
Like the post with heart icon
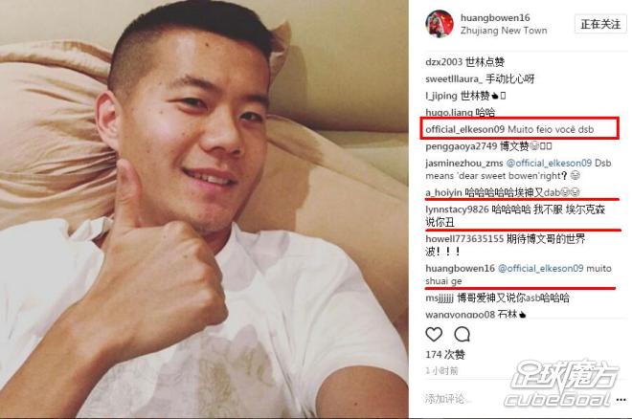tap(434, 334)
